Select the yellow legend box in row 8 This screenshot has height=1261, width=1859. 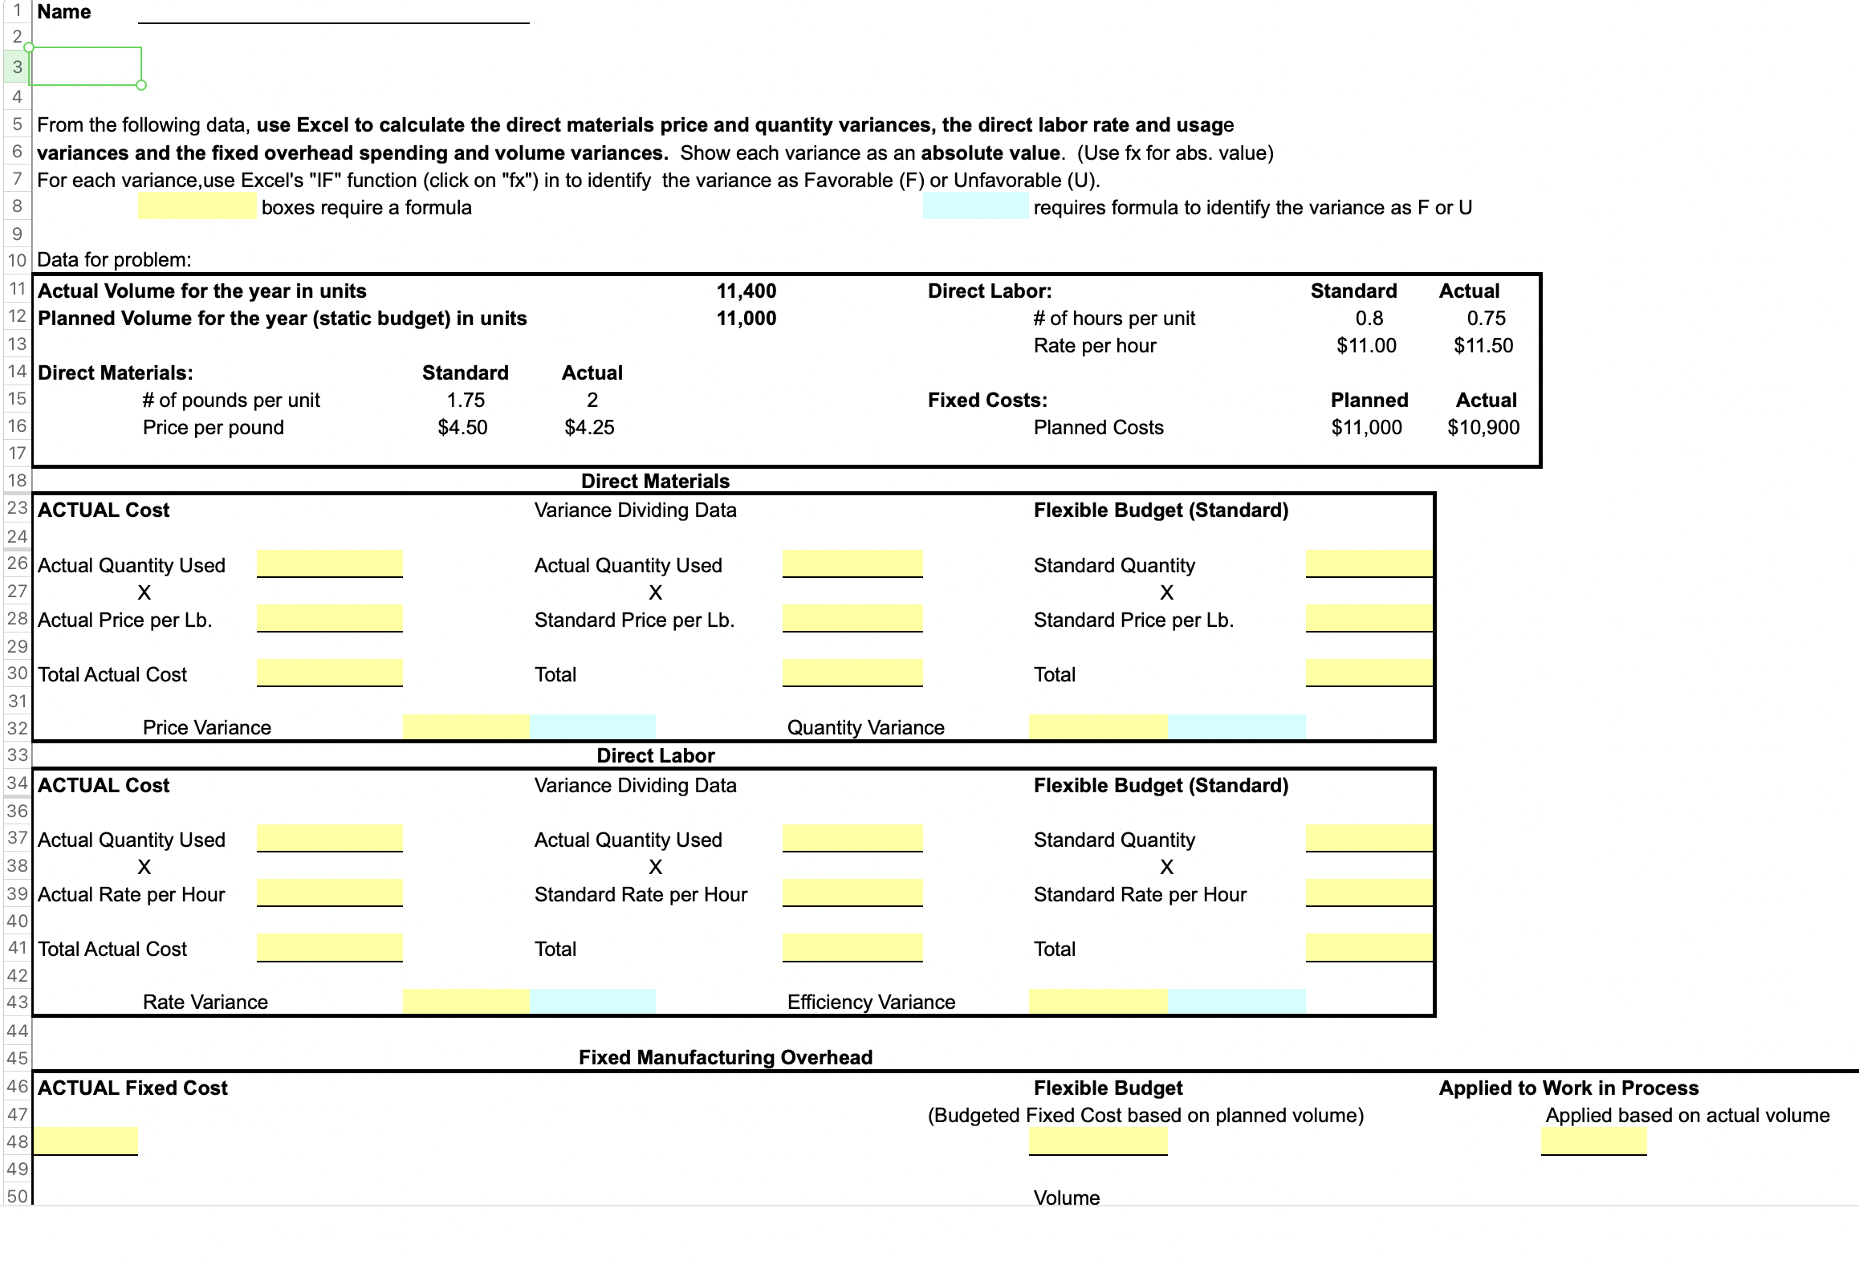coord(197,206)
